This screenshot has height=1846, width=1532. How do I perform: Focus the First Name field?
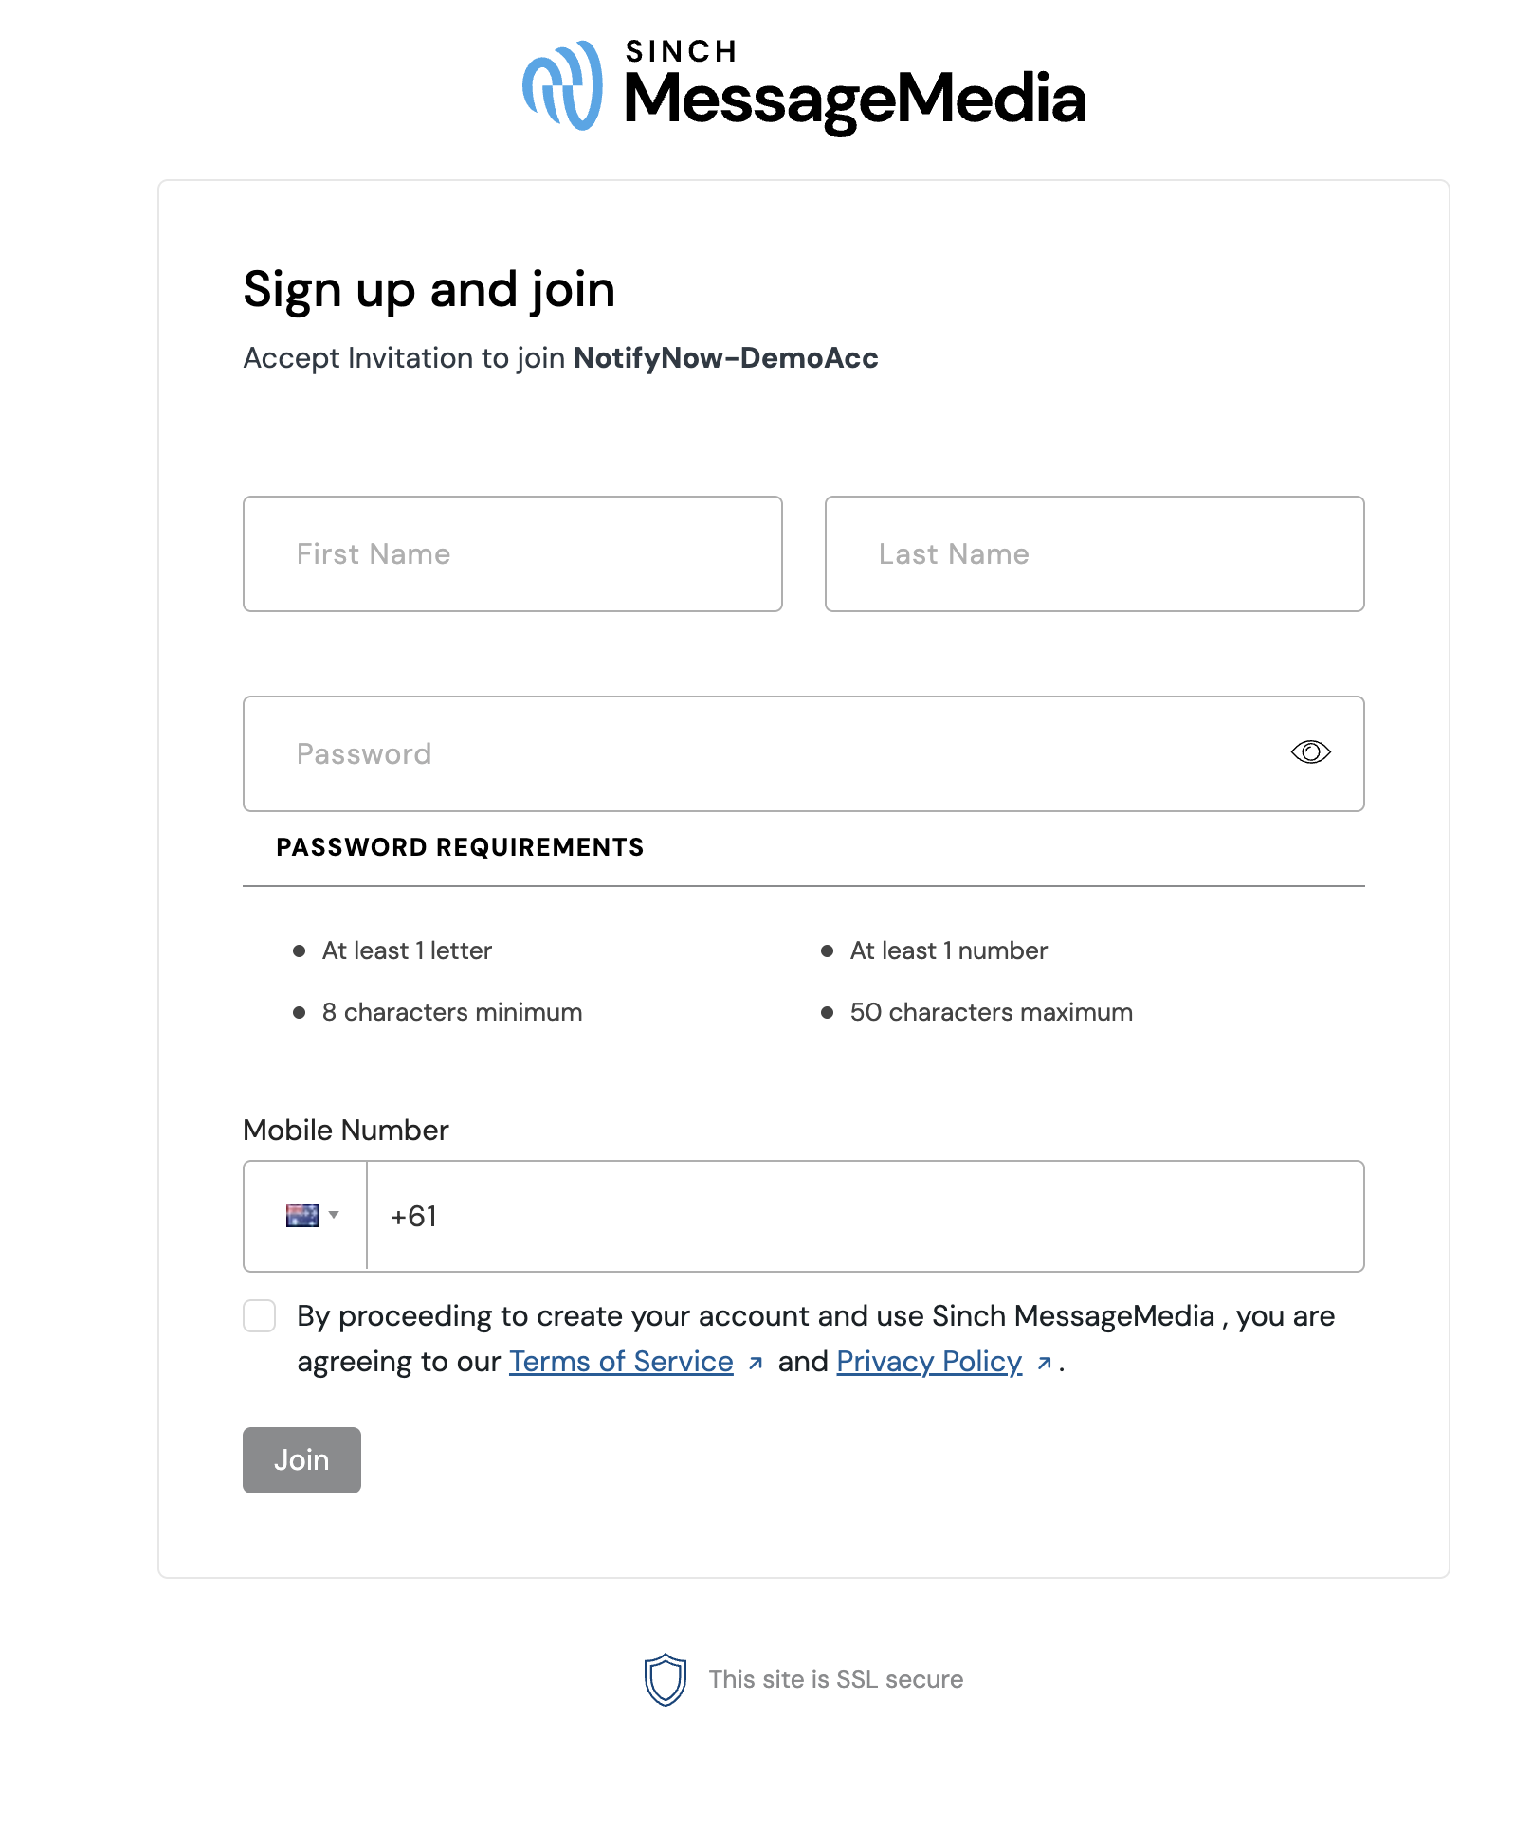513,554
